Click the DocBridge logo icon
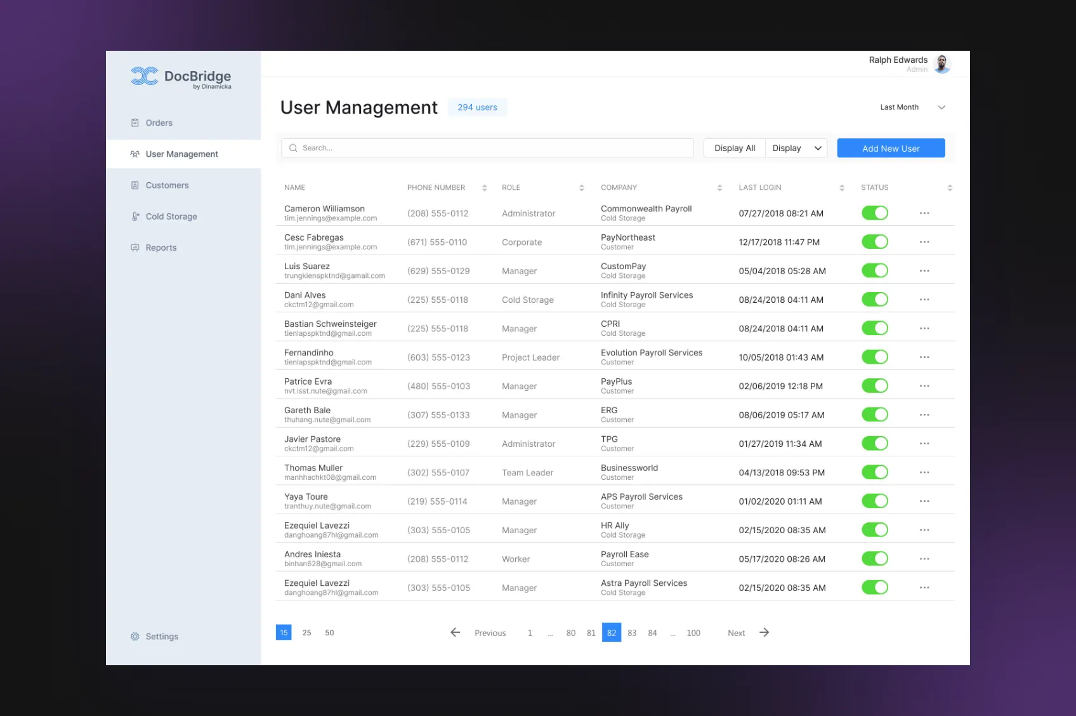 (144, 76)
